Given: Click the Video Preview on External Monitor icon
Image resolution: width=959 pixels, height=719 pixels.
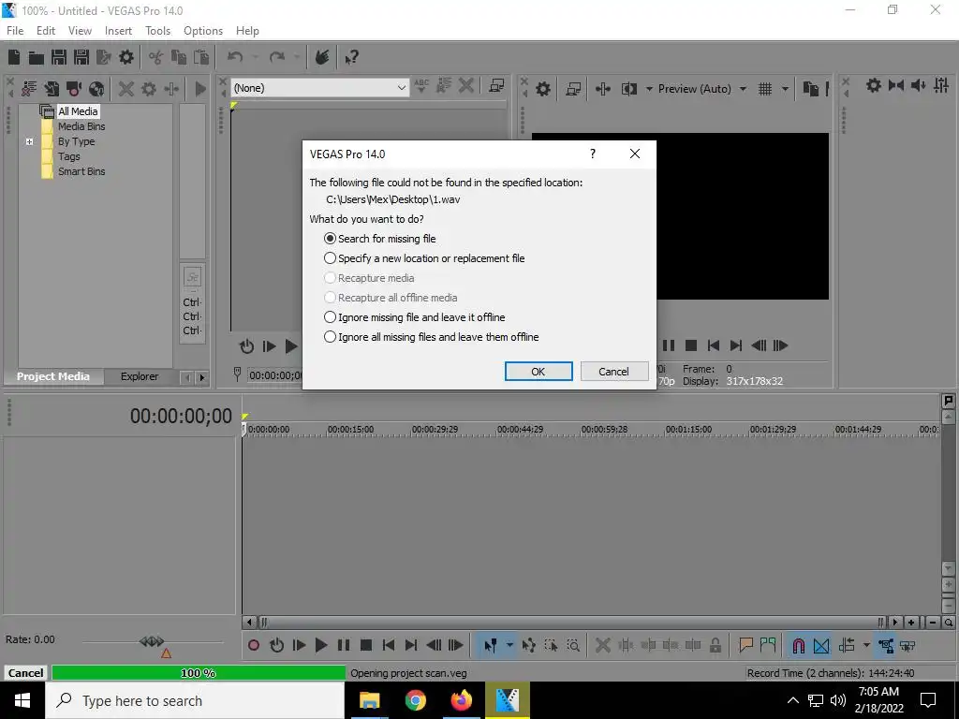Looking at the screenshot, I should (x=573, y=89).
